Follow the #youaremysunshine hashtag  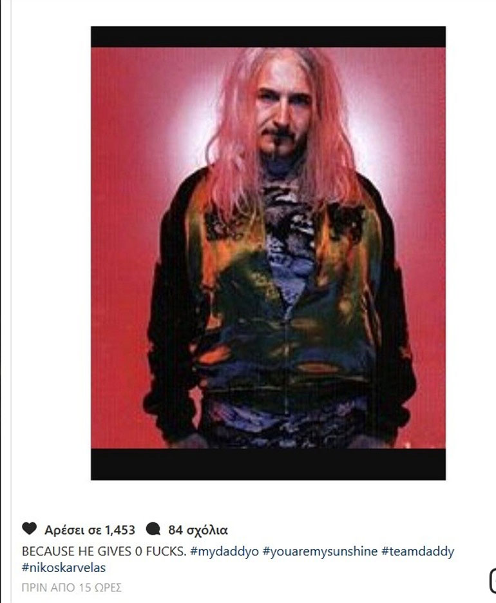click(x=320, y=551)
